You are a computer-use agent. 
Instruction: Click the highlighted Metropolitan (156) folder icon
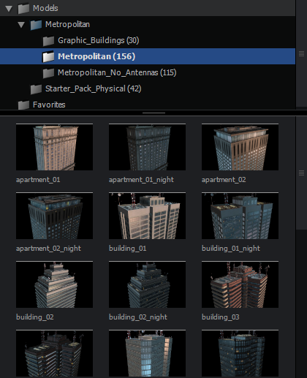(48, 57)
